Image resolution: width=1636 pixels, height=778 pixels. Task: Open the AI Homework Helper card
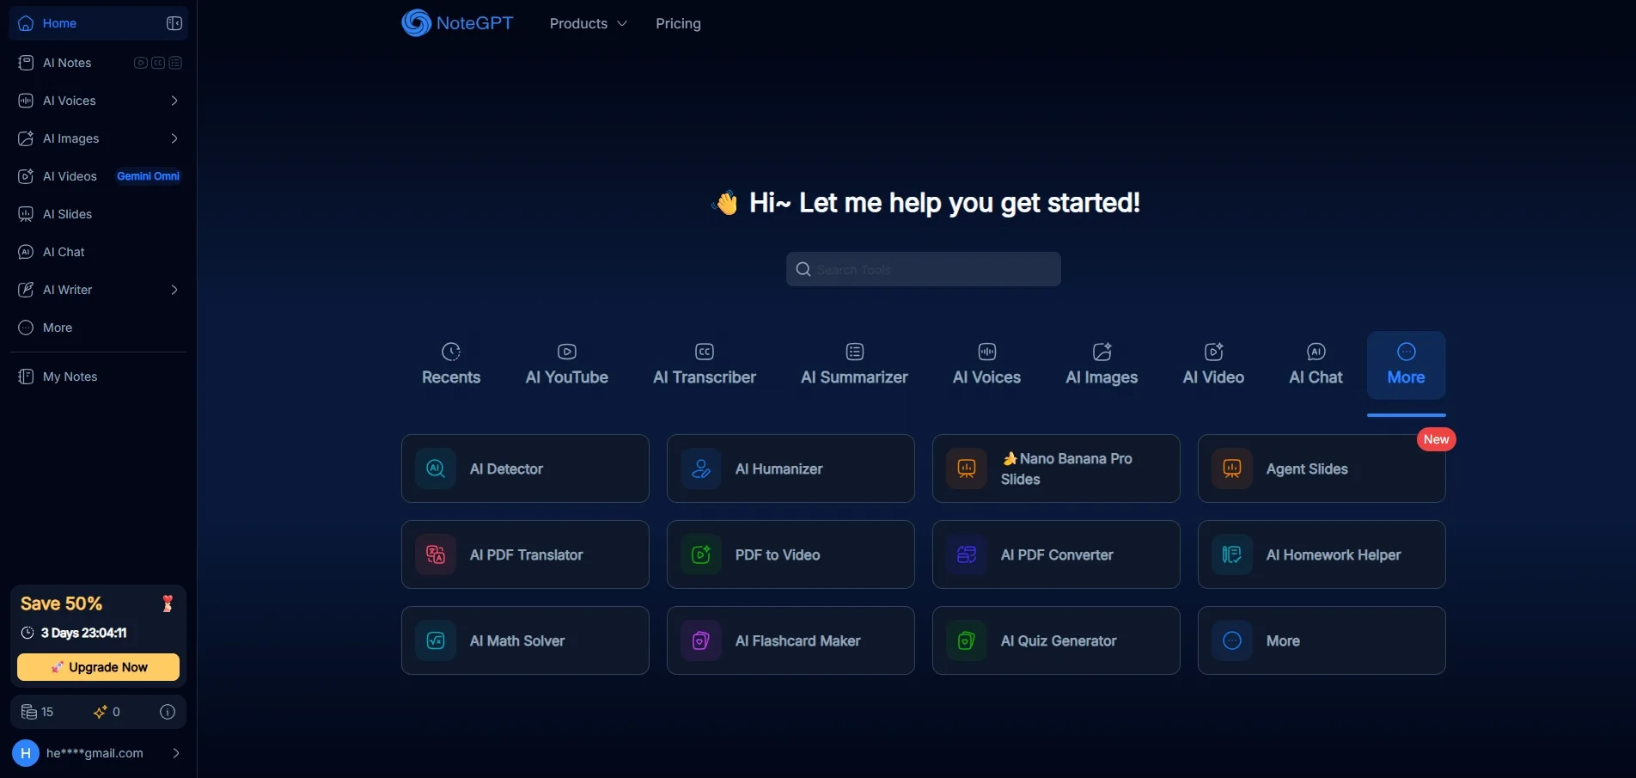(x=1322, y=554)
